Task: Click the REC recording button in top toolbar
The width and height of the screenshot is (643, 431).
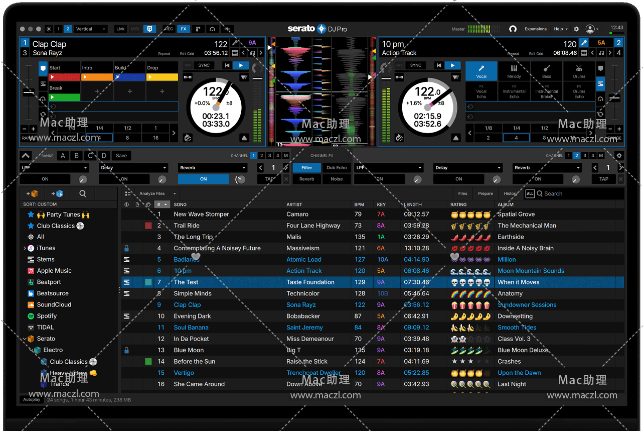Action: pos(169,29)
